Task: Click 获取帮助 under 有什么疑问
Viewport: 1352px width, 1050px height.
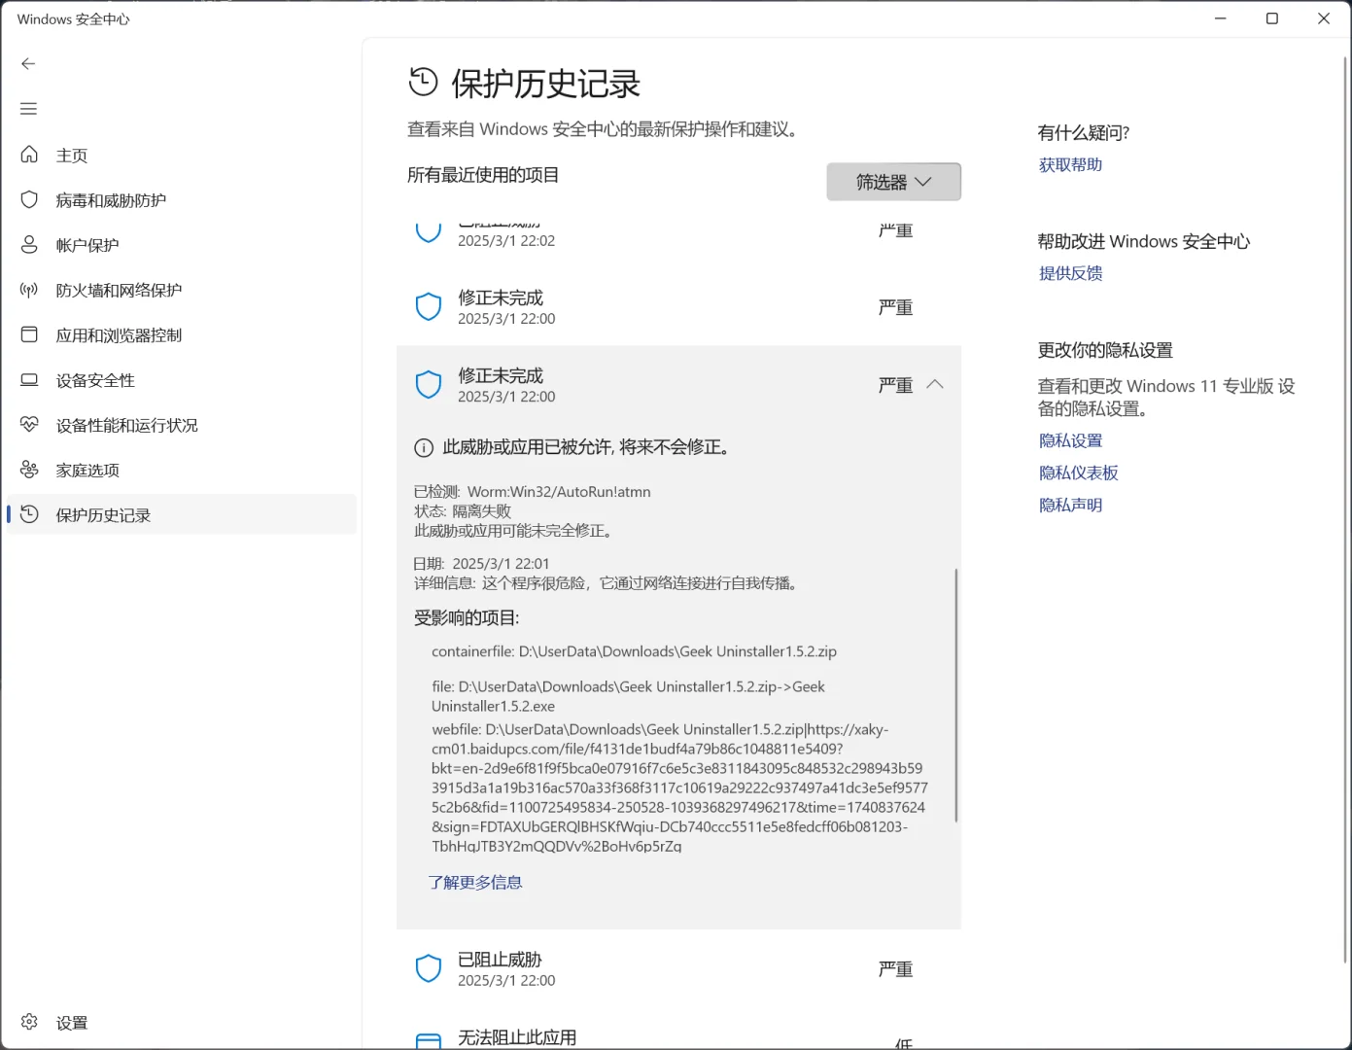Action: point(1069,163)
